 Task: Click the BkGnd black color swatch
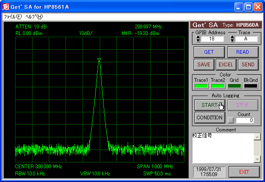[x=251, y=86]
